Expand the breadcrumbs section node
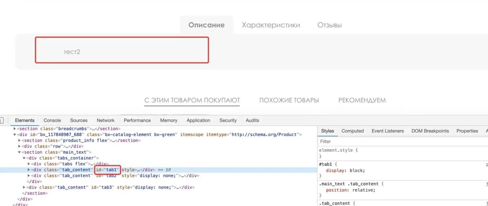The height and width of the screenshot is (206, 488). 15,129
